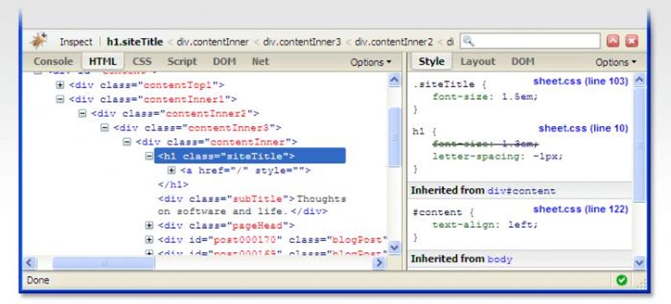Image resolution: width=671 pixels, height=304 pixels.
Task: Switch to the CSS tab
Action: tap(141, 62)
